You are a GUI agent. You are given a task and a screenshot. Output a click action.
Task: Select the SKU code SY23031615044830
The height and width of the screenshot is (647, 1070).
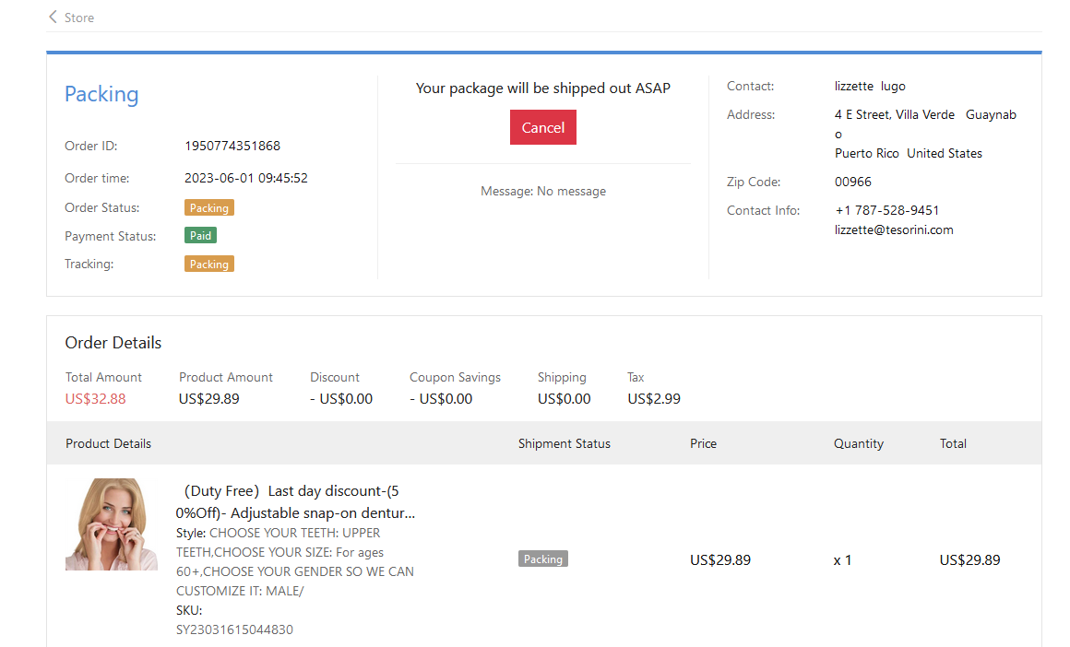click(x=234, y=629)
